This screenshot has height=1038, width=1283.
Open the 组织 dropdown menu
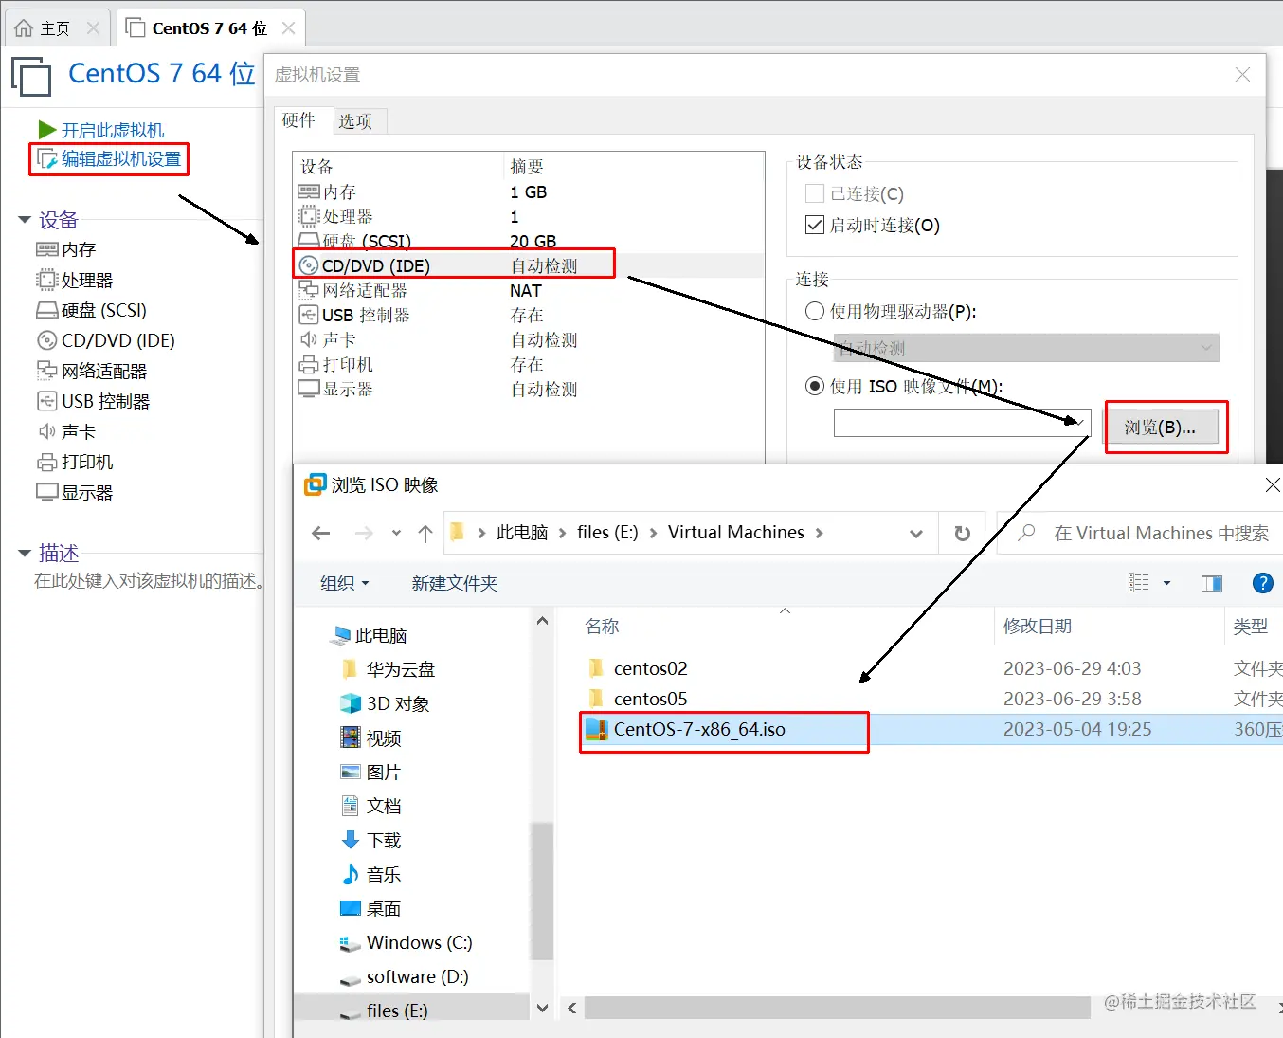(345, 583)
